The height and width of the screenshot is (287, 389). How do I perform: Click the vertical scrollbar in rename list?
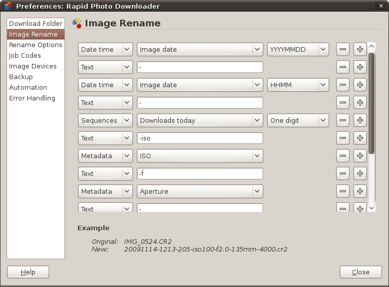point(372,101)
